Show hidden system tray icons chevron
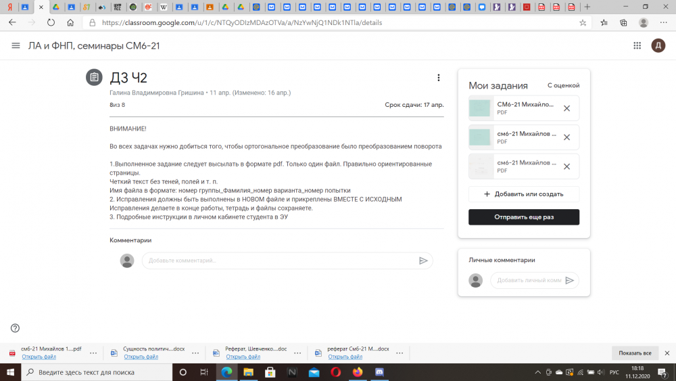This screenshot has height=381, width=676. (537, 372)
